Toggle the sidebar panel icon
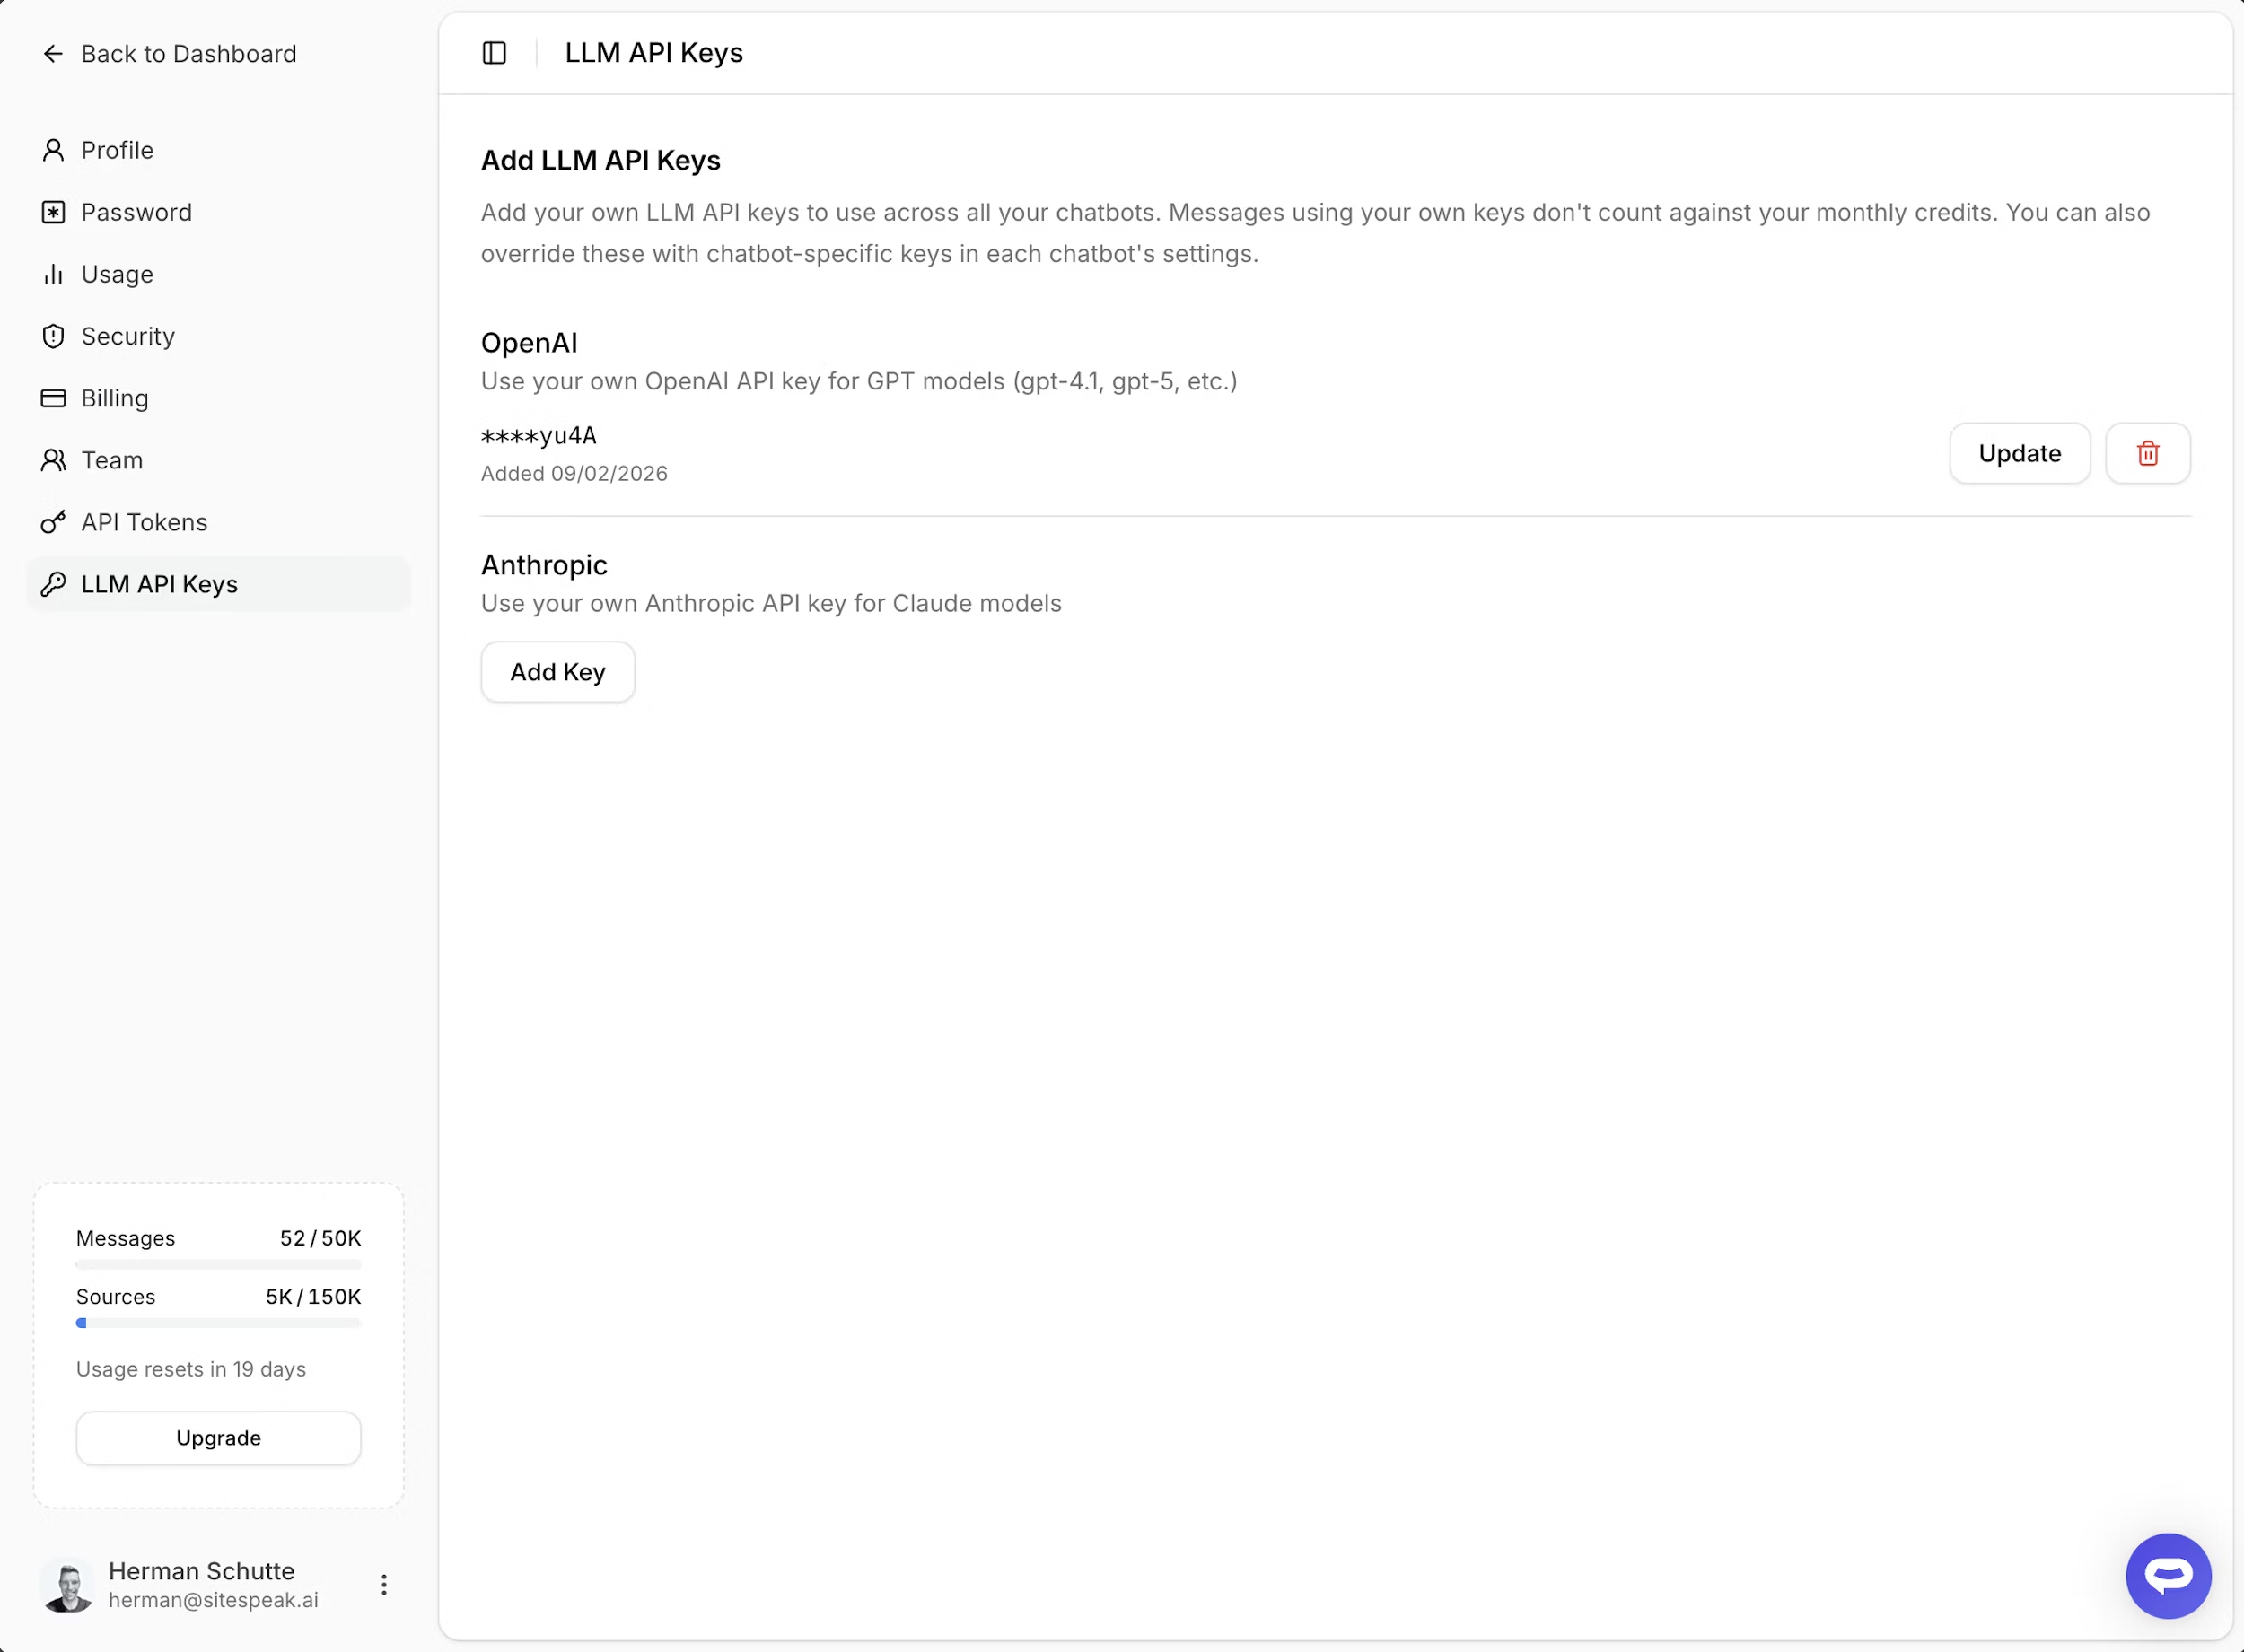This screenshot has height=1652, width=2244. (494, 53)
